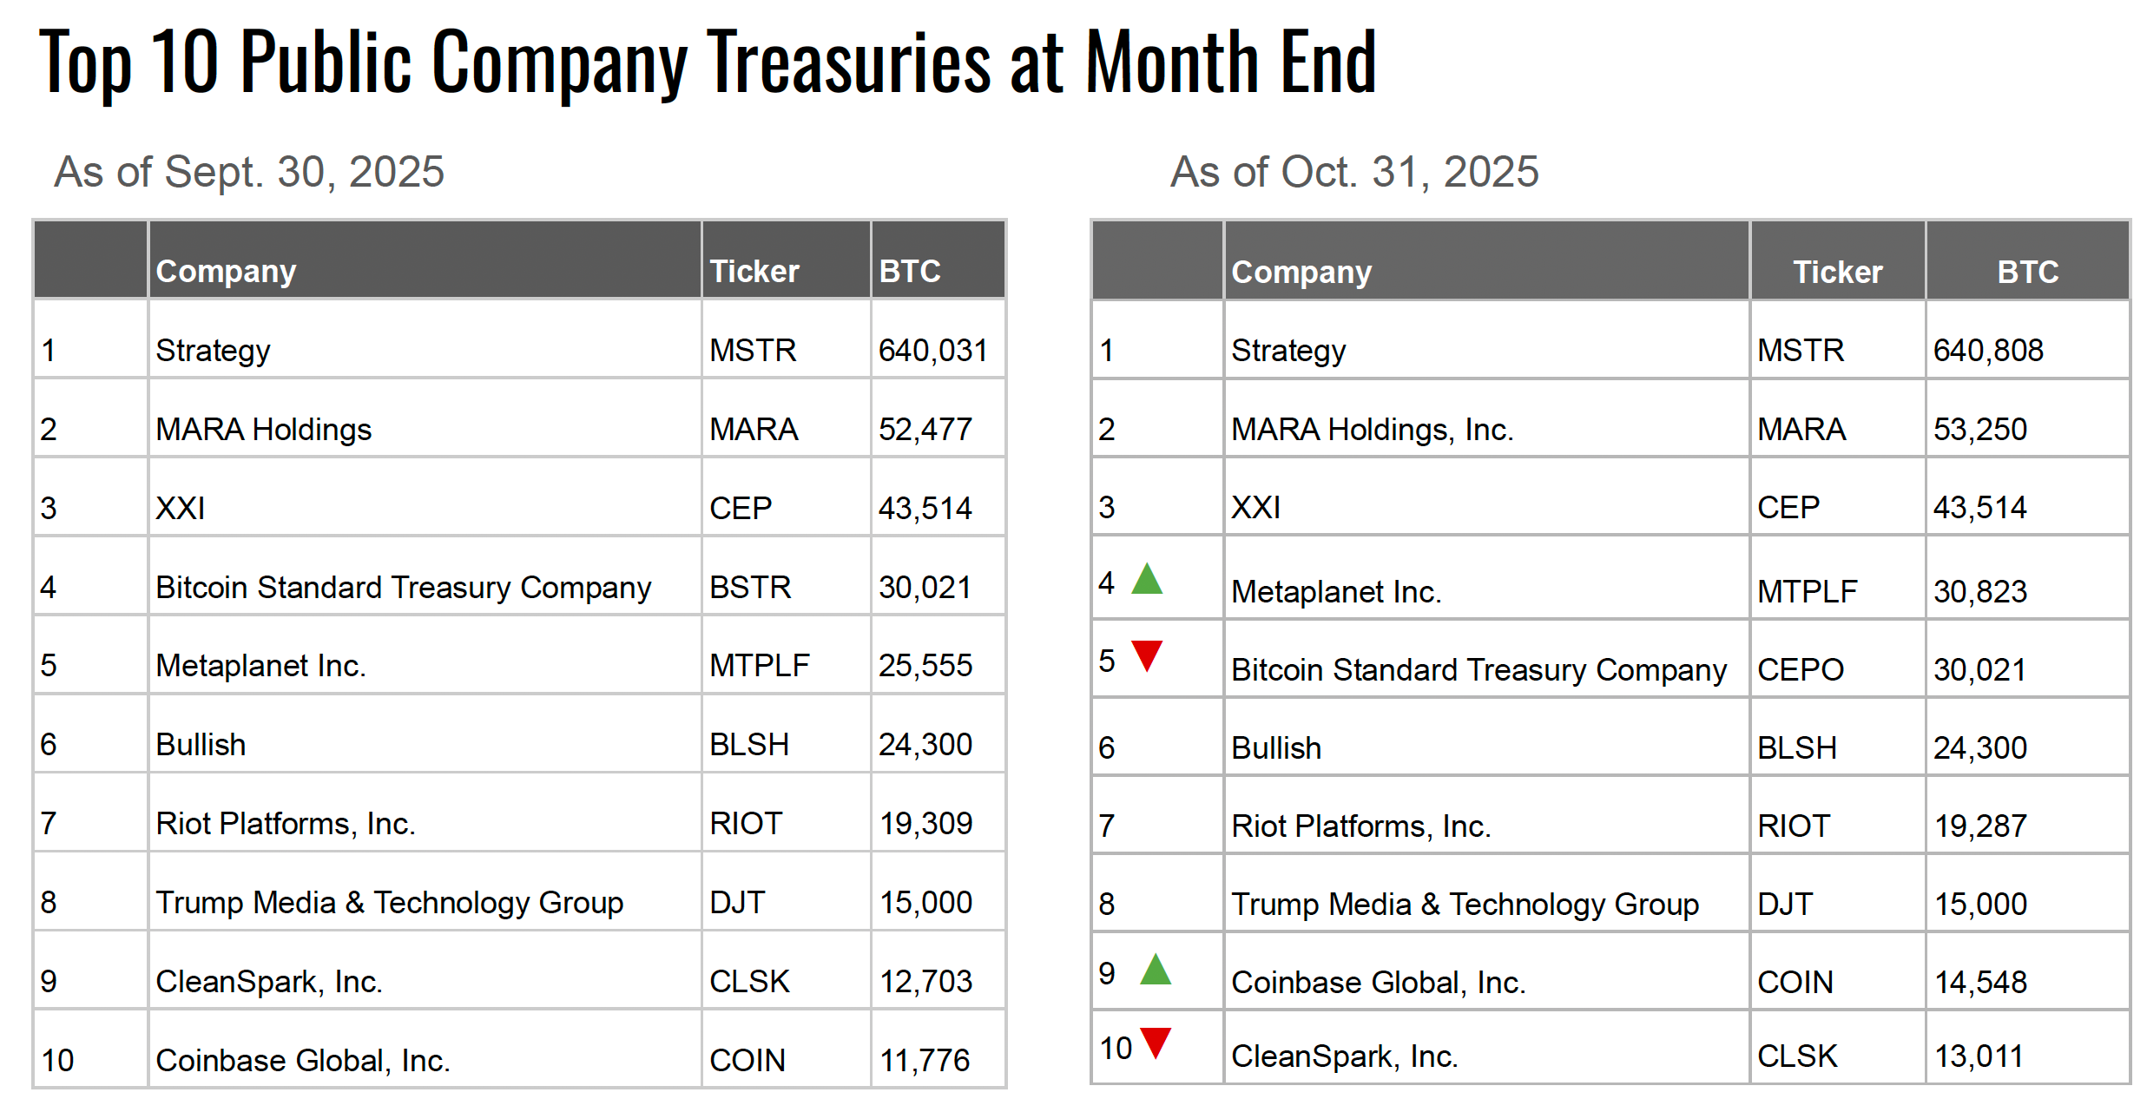Pick Metaplanet's 30,823 BTC value

[x=1979, y=591]
